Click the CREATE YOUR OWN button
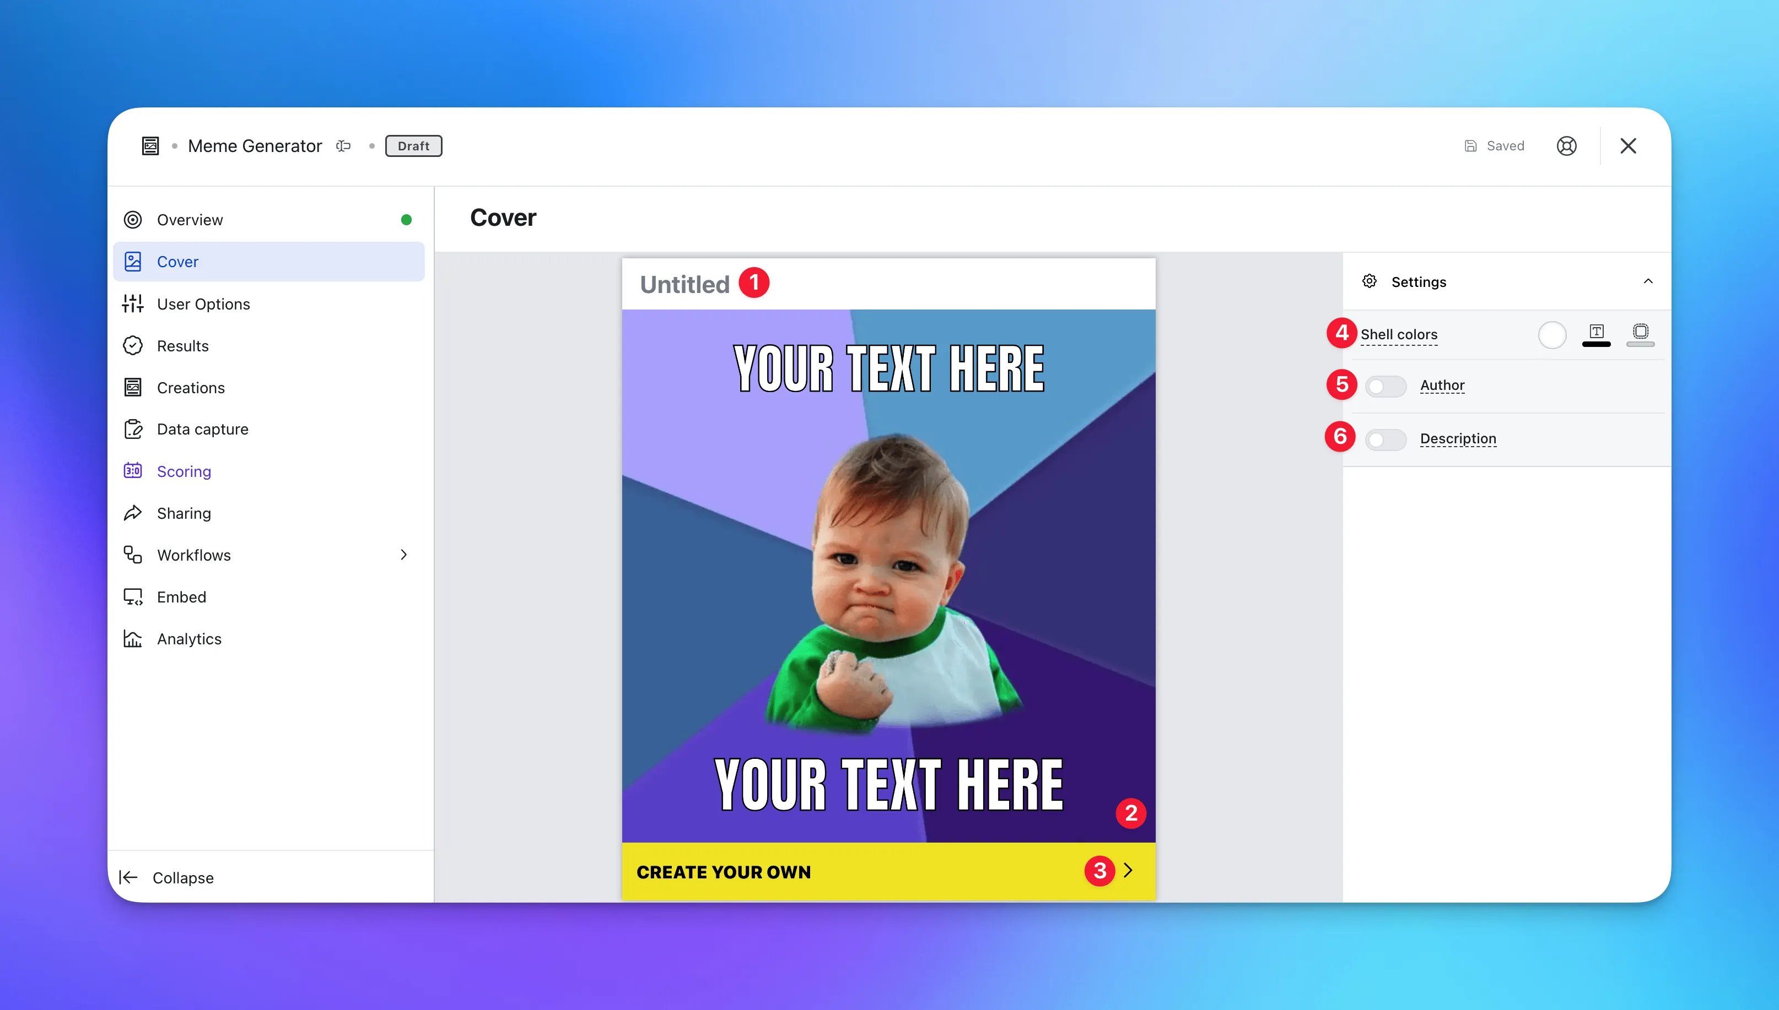Screen dimensions: 1779x1010 888,871
